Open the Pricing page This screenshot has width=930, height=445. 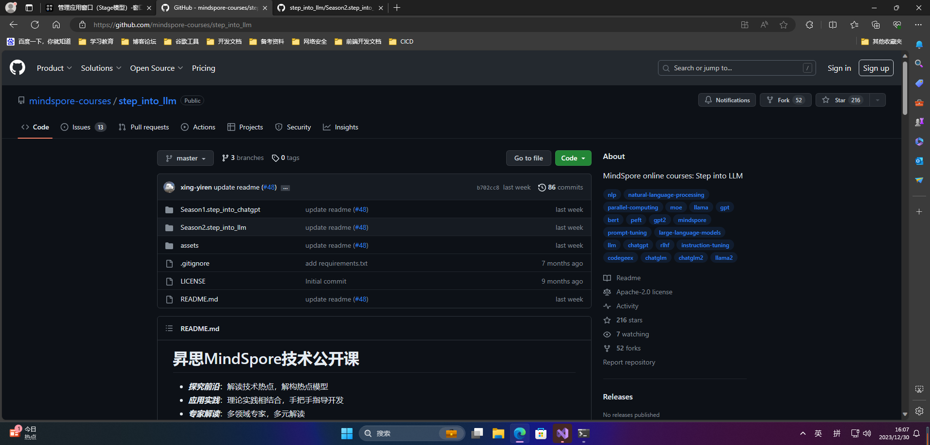point(204,68)
